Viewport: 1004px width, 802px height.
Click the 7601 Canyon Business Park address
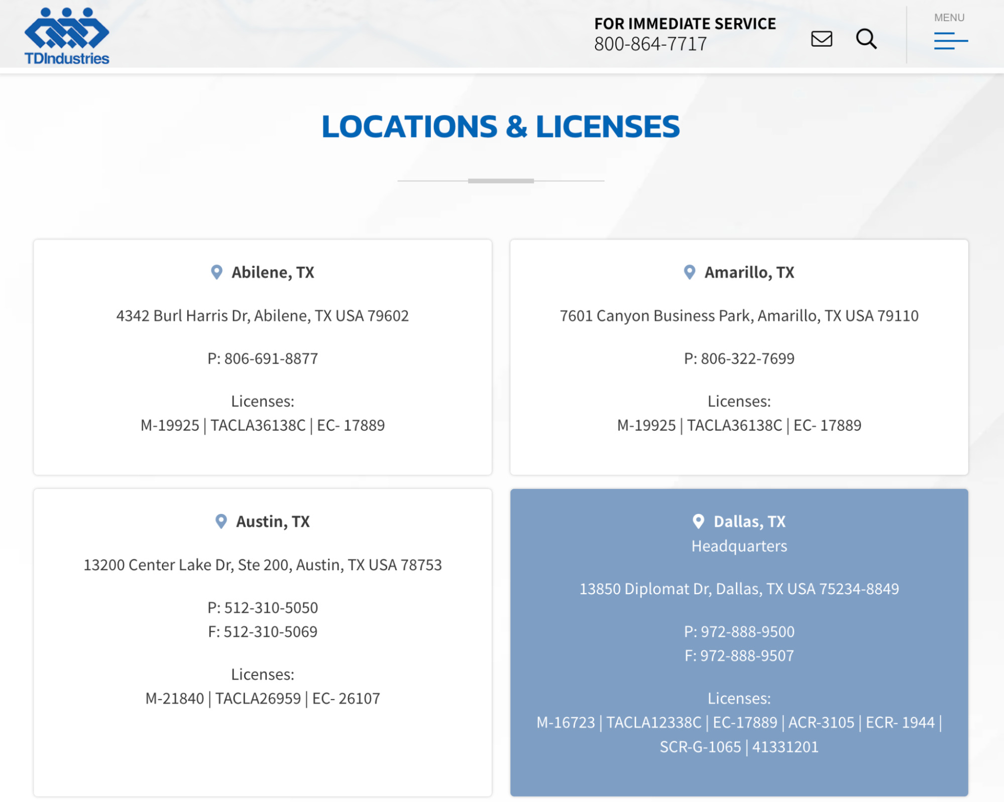click(739, 316)
